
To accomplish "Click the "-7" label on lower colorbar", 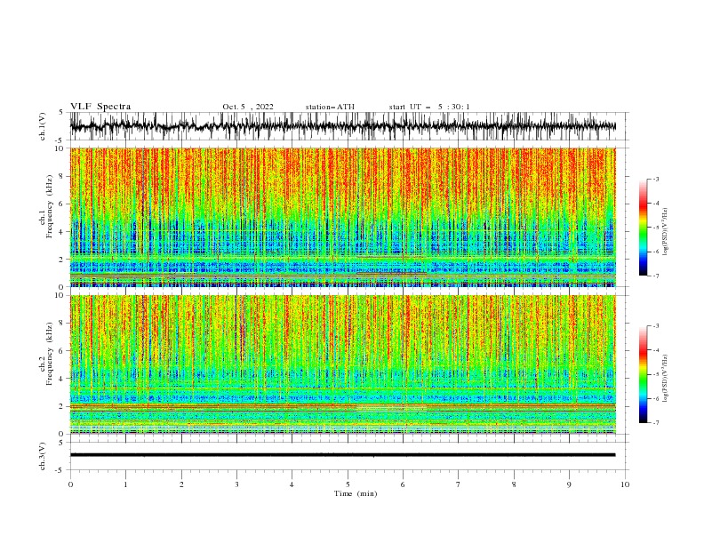I will point(656,422).
